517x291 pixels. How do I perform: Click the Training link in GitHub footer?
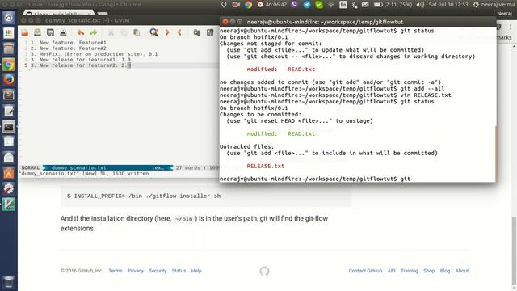pyautogui.click(x=410, y=271)
